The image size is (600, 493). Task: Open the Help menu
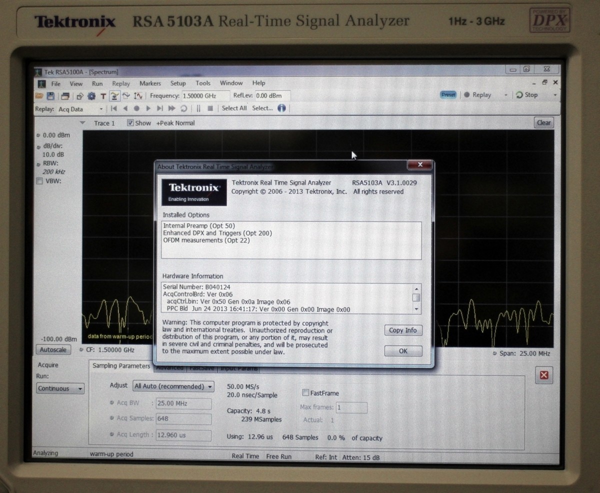point(258,83)
